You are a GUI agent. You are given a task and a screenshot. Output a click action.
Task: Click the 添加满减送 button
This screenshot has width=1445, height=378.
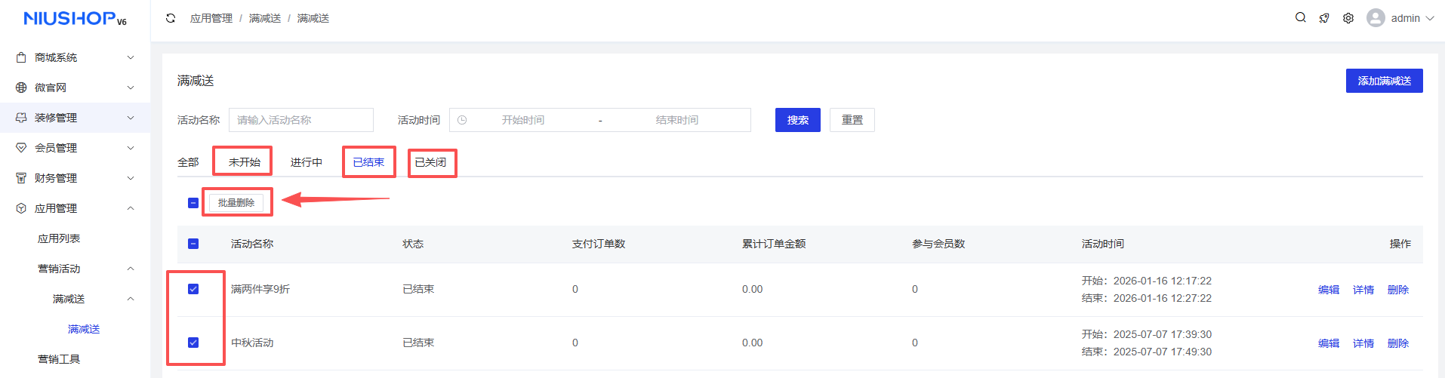point(1384,81)
